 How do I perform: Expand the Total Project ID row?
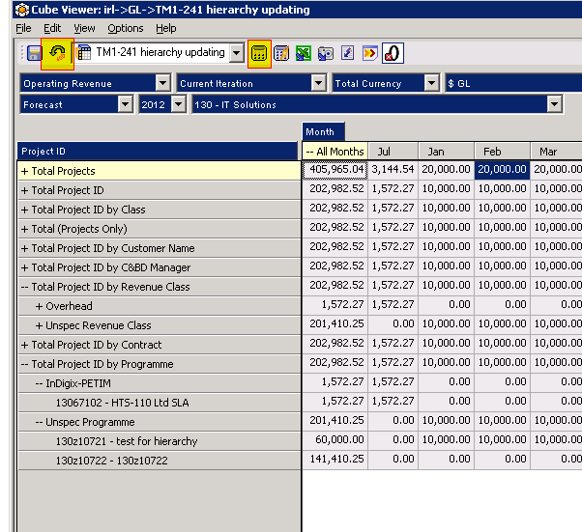coord(24,190)
